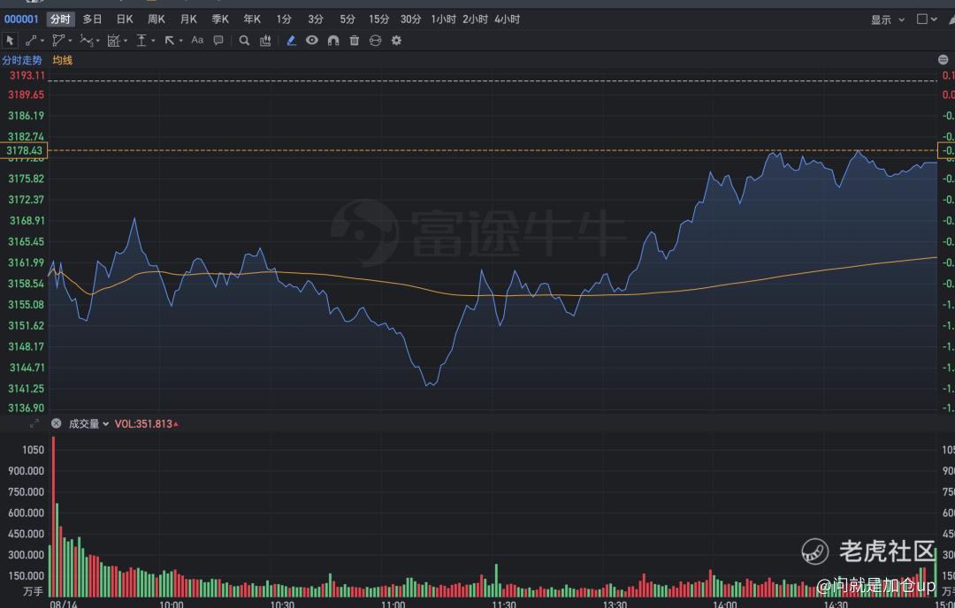Click the magnifier zoom tool
This screenshot has height=608, width=955.
[x=244, y=41]
